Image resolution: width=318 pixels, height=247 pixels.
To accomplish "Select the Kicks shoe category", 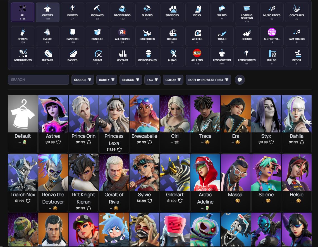I will point(197,12).
